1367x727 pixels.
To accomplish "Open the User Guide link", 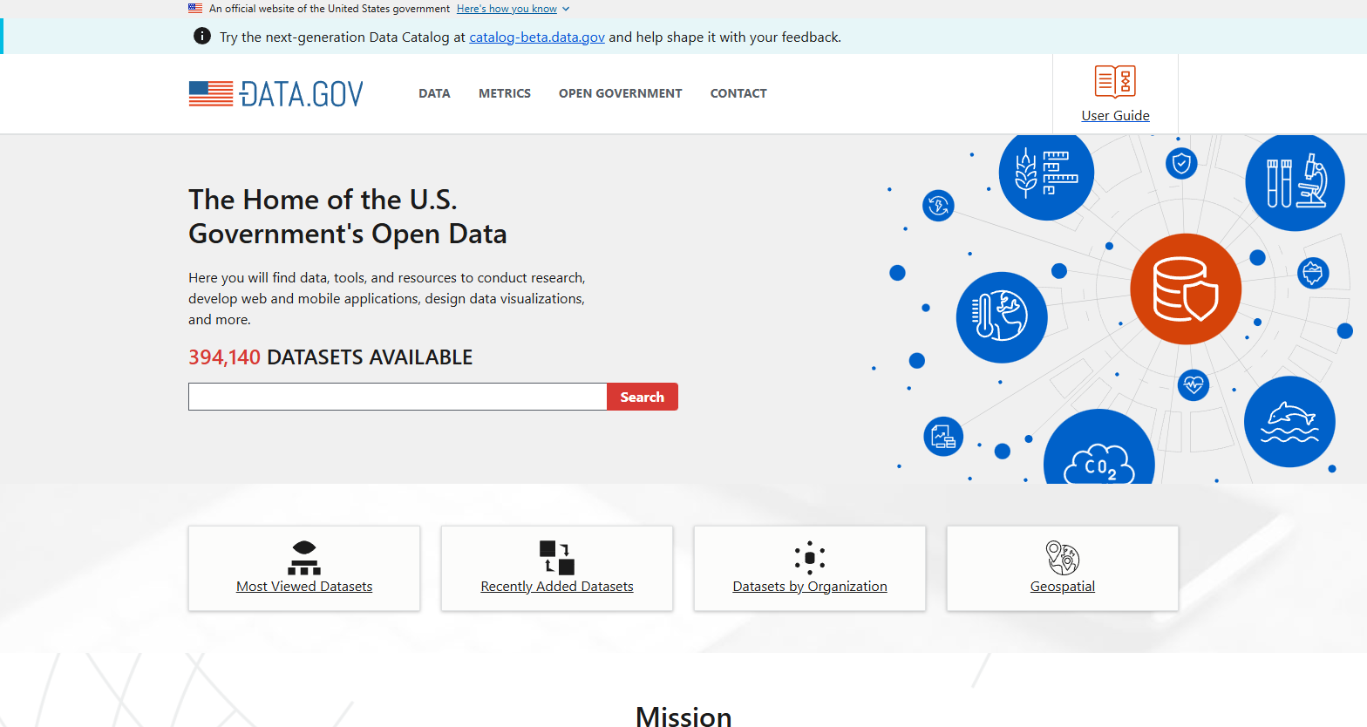I will pos(1116,116).
